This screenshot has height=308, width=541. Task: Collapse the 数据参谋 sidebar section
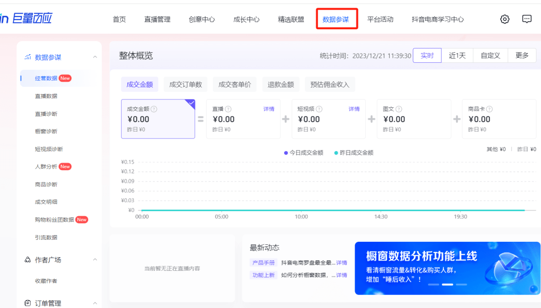pyautogui.click(x=95, y=57)
